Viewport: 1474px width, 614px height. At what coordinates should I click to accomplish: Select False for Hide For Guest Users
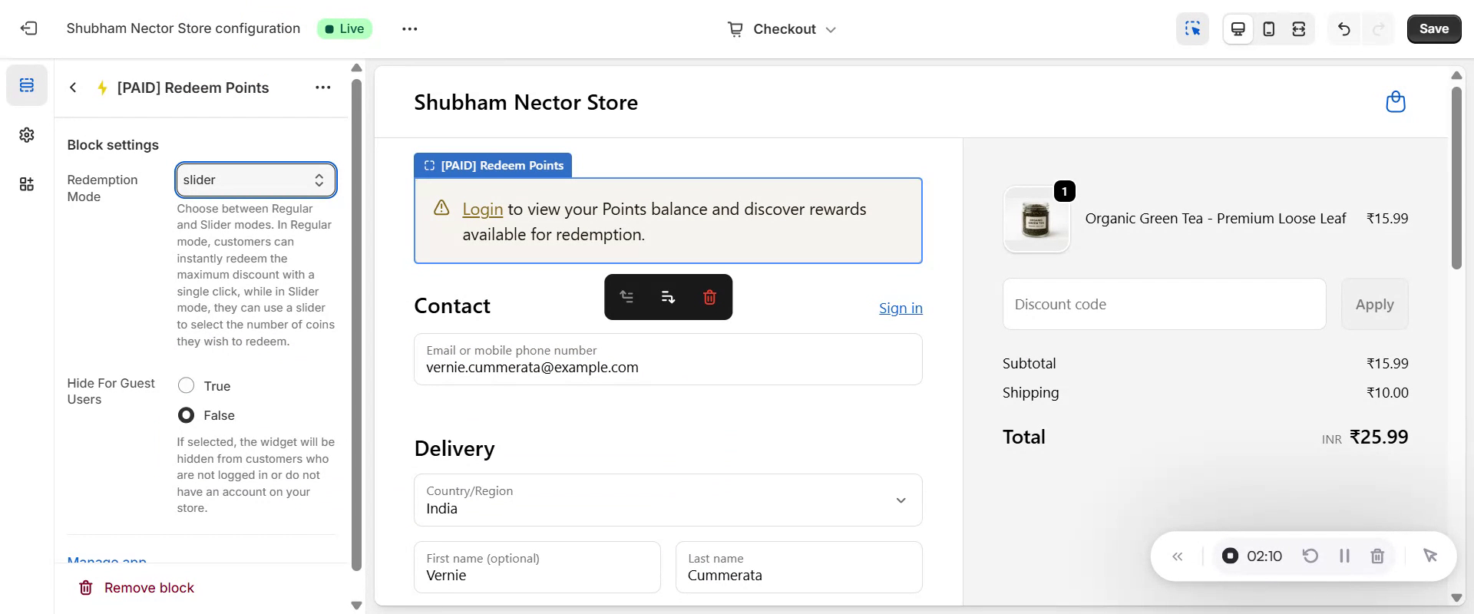pos(186,415)
